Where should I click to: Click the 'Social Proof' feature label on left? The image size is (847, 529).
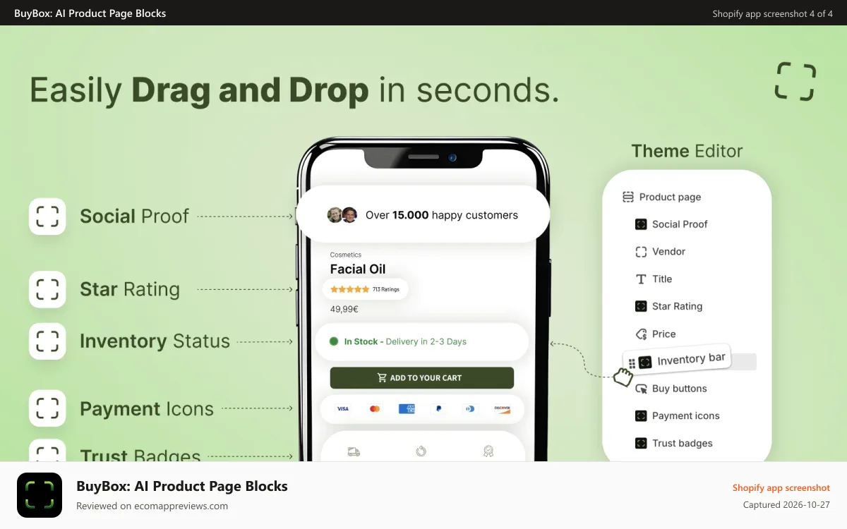coord(134,216)
